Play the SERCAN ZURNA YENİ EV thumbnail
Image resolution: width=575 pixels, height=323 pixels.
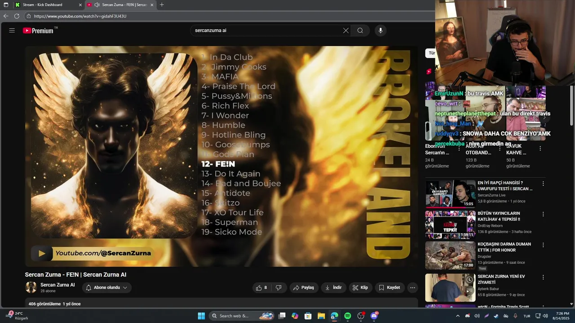(x=450, y=288)
